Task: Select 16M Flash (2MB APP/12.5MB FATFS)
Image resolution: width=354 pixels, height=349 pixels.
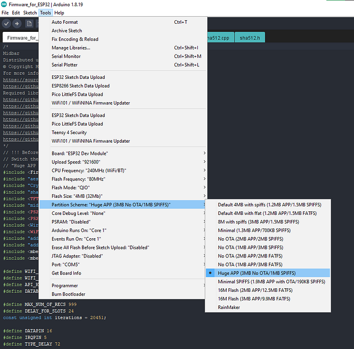Action: point(268,290)
